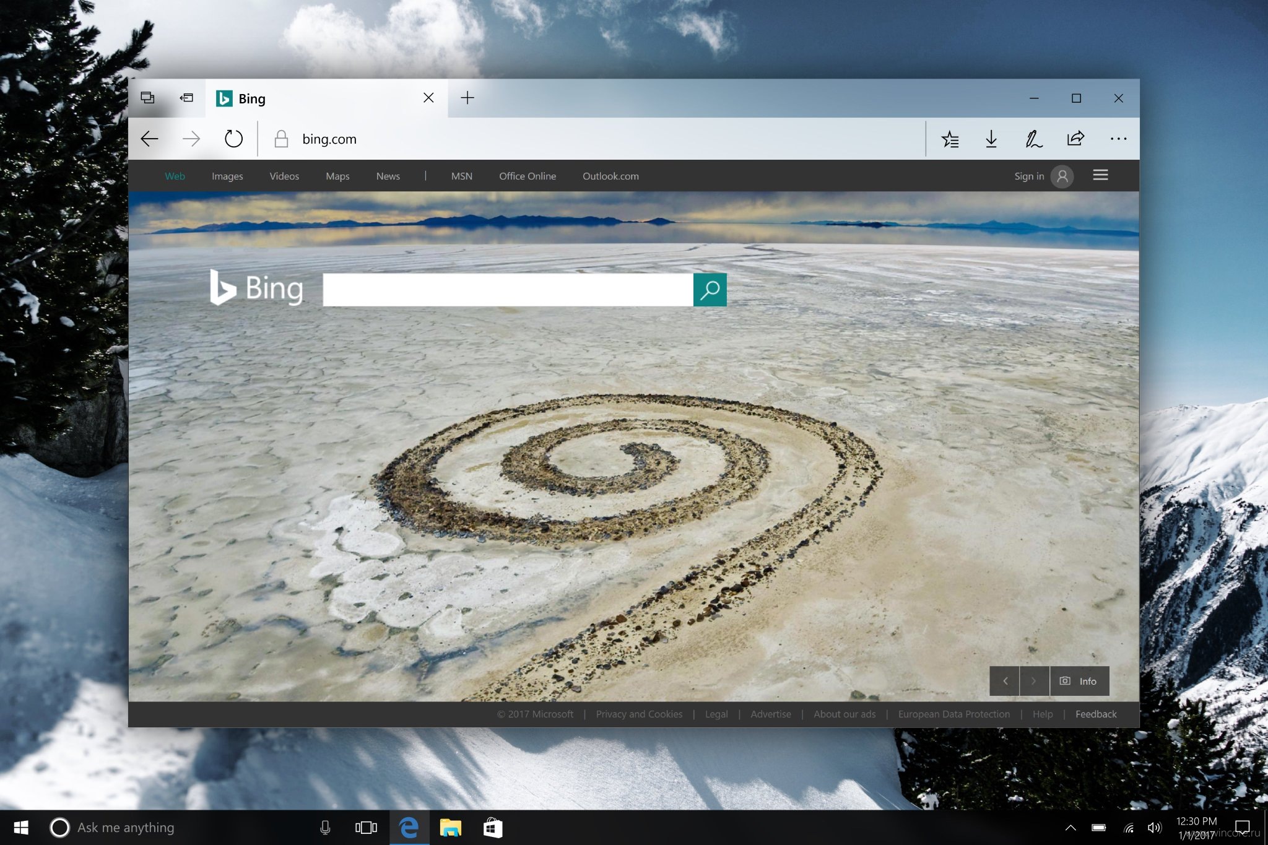Open the Edge more options ellipsis
Viewport: 1268px width, 845px height.
pos(1118,139)
